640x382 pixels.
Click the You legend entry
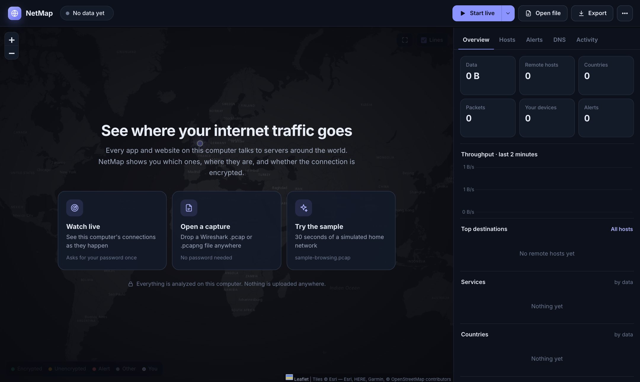pyautogui.click(x=150, y=369)
